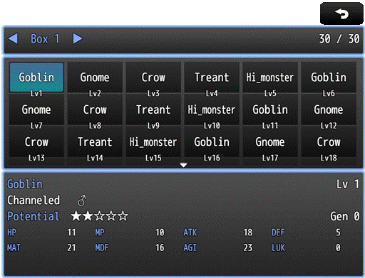
Task: Click the Box 1 label
Action: 45,38
